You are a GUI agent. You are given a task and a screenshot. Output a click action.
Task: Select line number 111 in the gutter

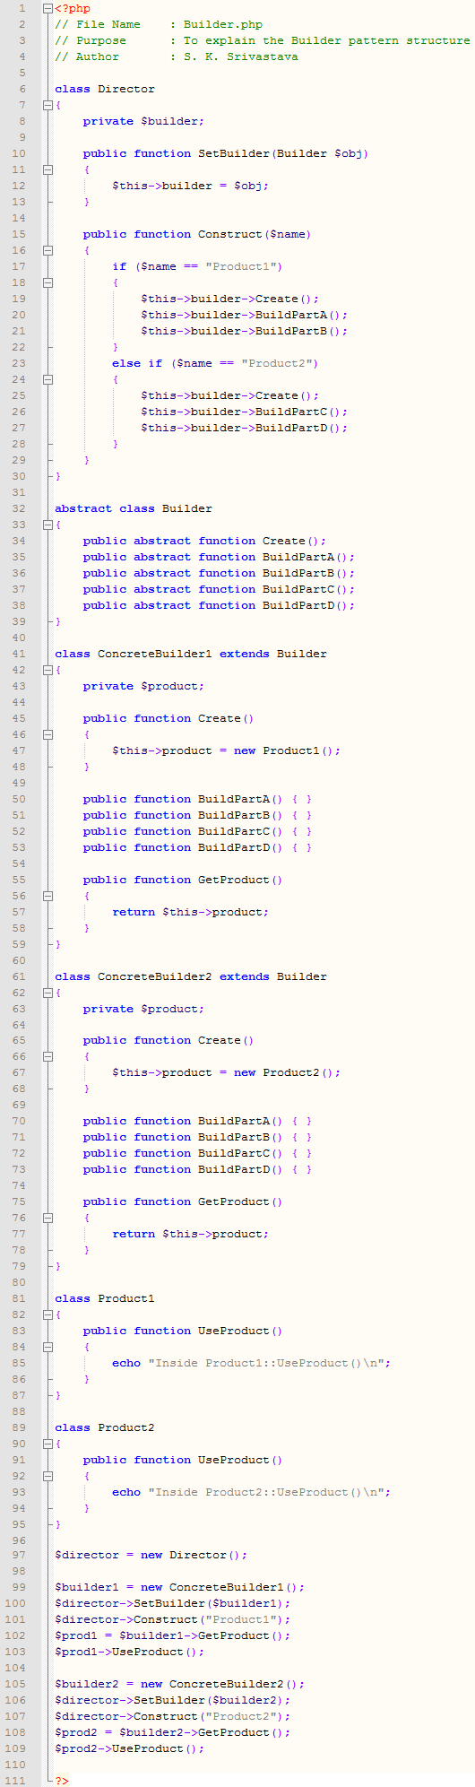(x=16, y=1781)
